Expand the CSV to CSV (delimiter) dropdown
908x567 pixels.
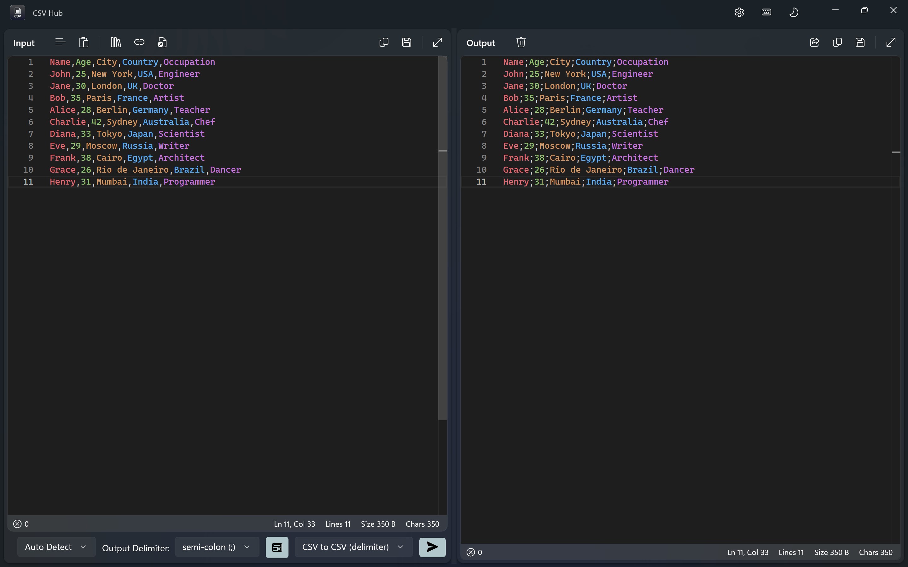(x=353, y=547)
